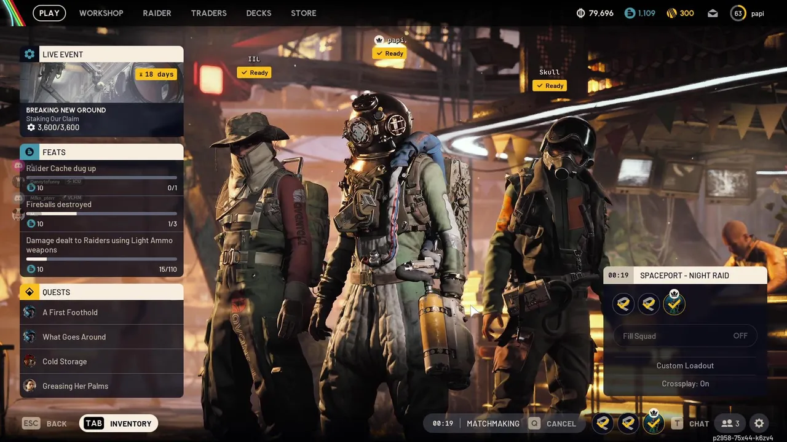Click trader portrait beside Greasing Her Palms
Viewport: 787px width, 442px height.
point(29,386)
